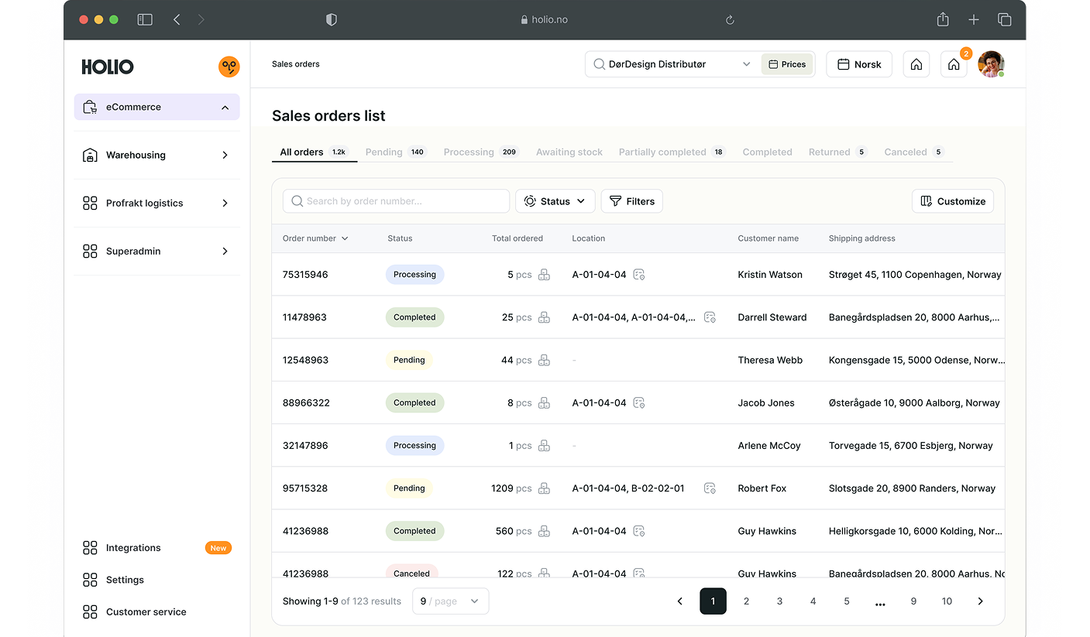Image resolution: width=1090 pixels, height=637 pixels.
Task: Go to page 2 in pagination
Action: click(x=746, y=601)
